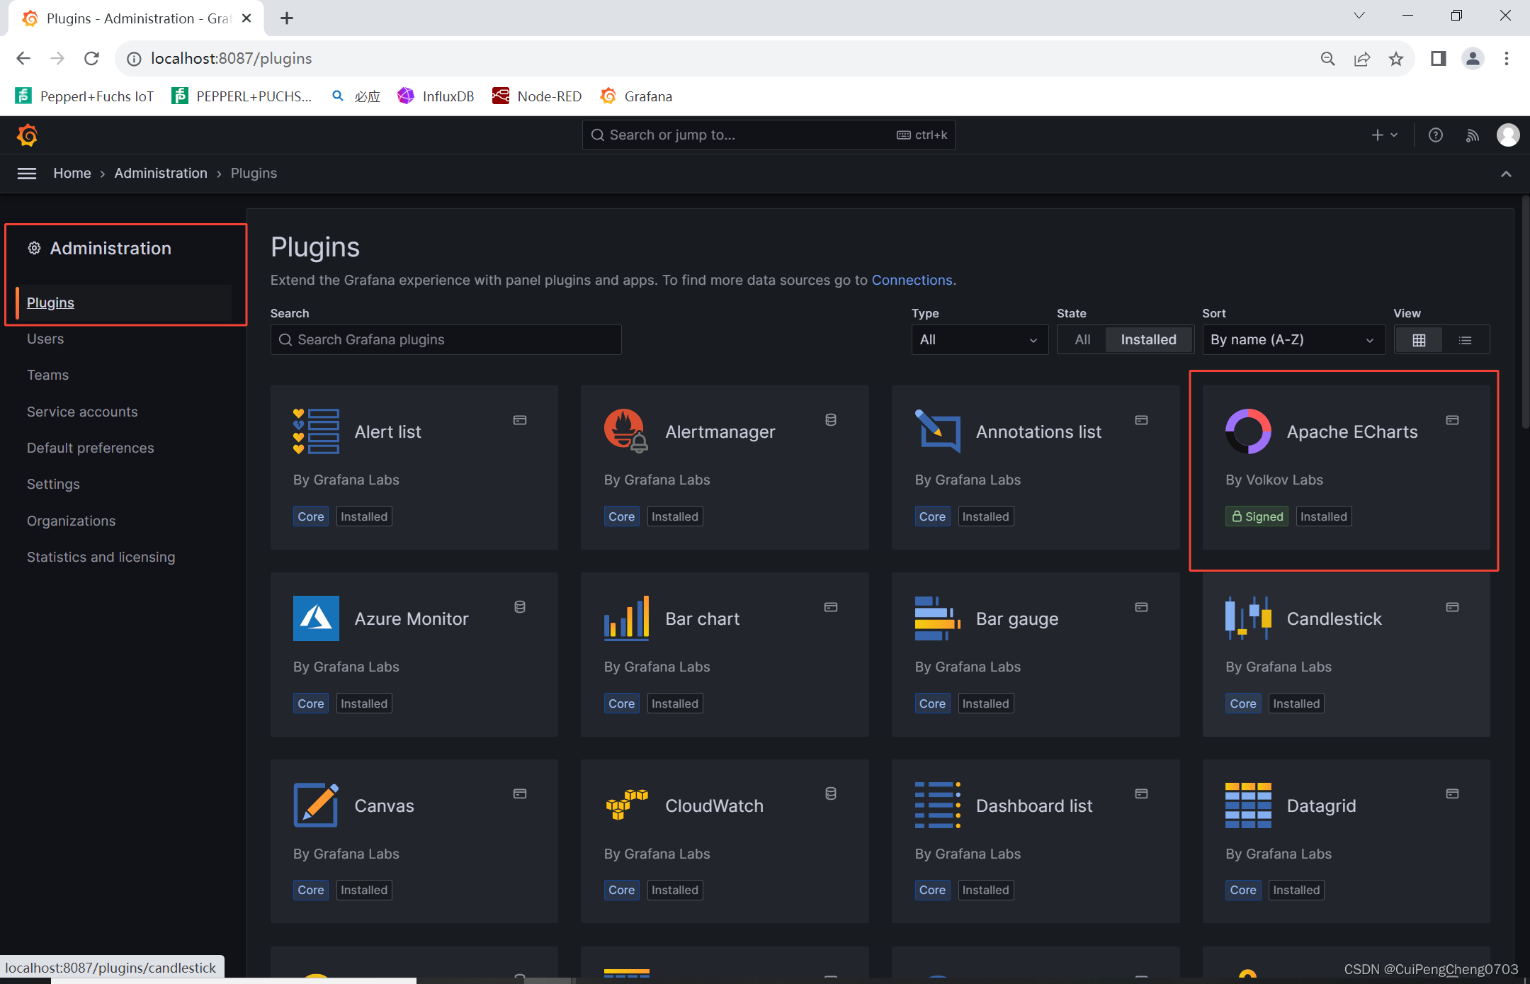Click the Bar chart plugin icon
Image resolution: width=1530 pixels, height=984 pixels.
[x=627, y=618]
